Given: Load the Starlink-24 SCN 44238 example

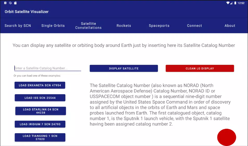Looking at the screenshot, I should (x=41, y=111).
